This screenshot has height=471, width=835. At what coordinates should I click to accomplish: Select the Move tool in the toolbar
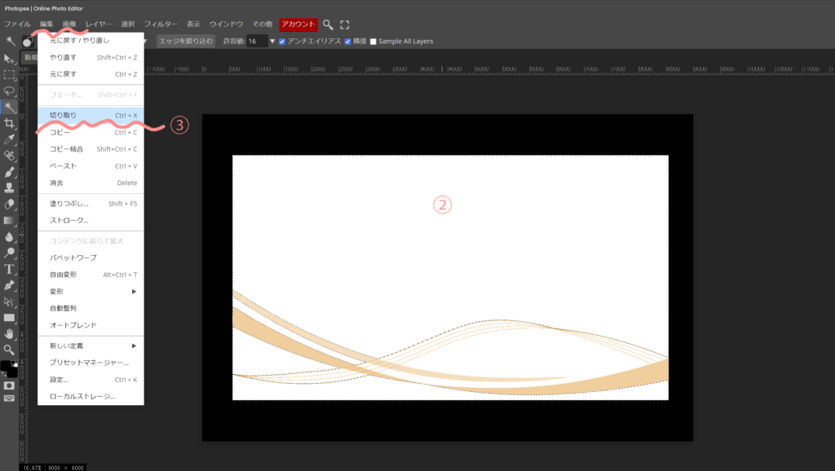[10, 59]
